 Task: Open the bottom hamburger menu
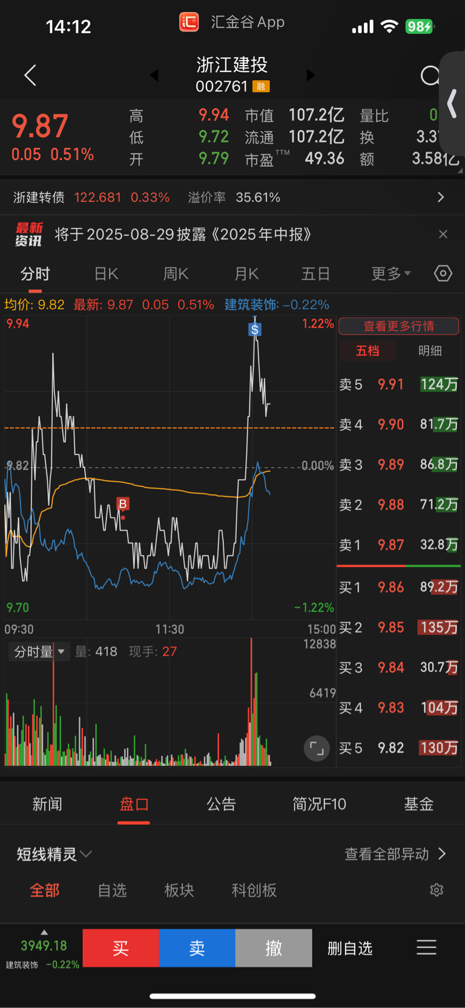pos(426,947)
